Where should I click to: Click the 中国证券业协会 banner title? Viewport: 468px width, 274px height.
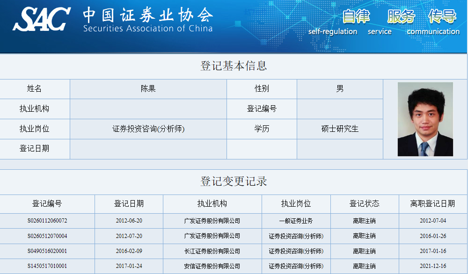coord(148,15)
